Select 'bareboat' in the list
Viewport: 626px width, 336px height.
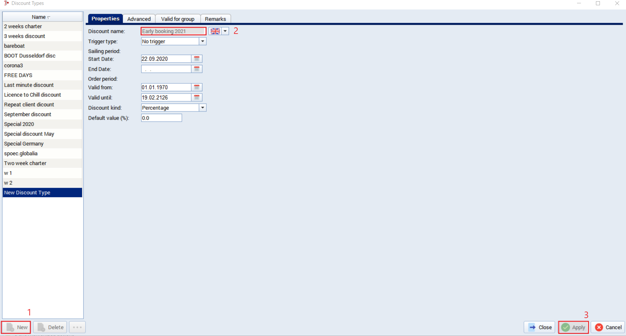pos(42,46)
